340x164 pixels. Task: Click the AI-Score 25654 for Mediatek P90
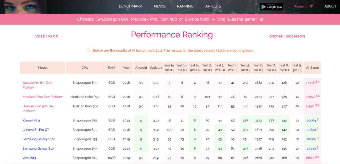[x=310, y=97]
